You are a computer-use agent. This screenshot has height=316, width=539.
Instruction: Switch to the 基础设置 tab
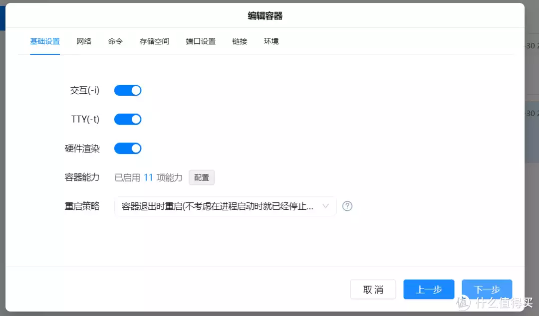(45, 41)
